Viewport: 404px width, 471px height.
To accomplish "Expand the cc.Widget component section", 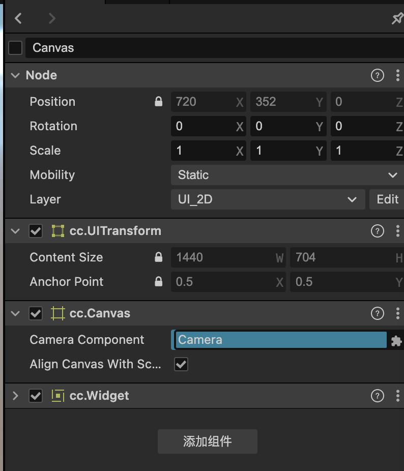I will tap(15, 396).
